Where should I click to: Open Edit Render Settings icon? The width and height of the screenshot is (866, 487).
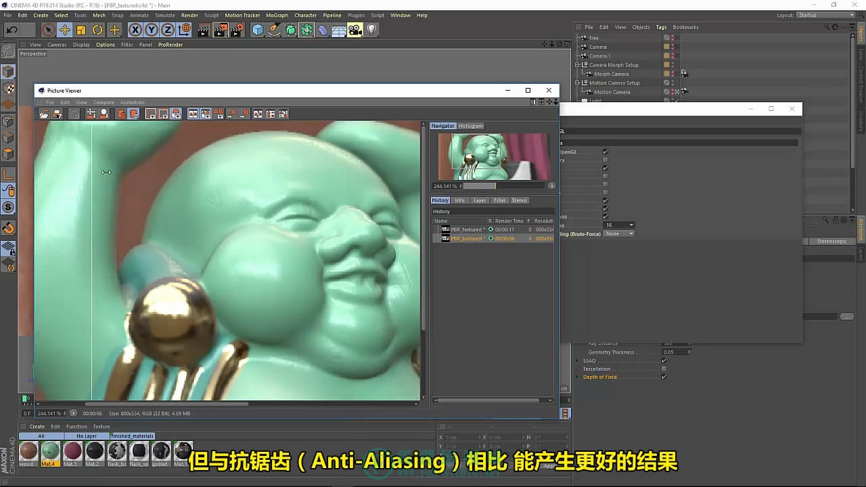tap(237, 30)
